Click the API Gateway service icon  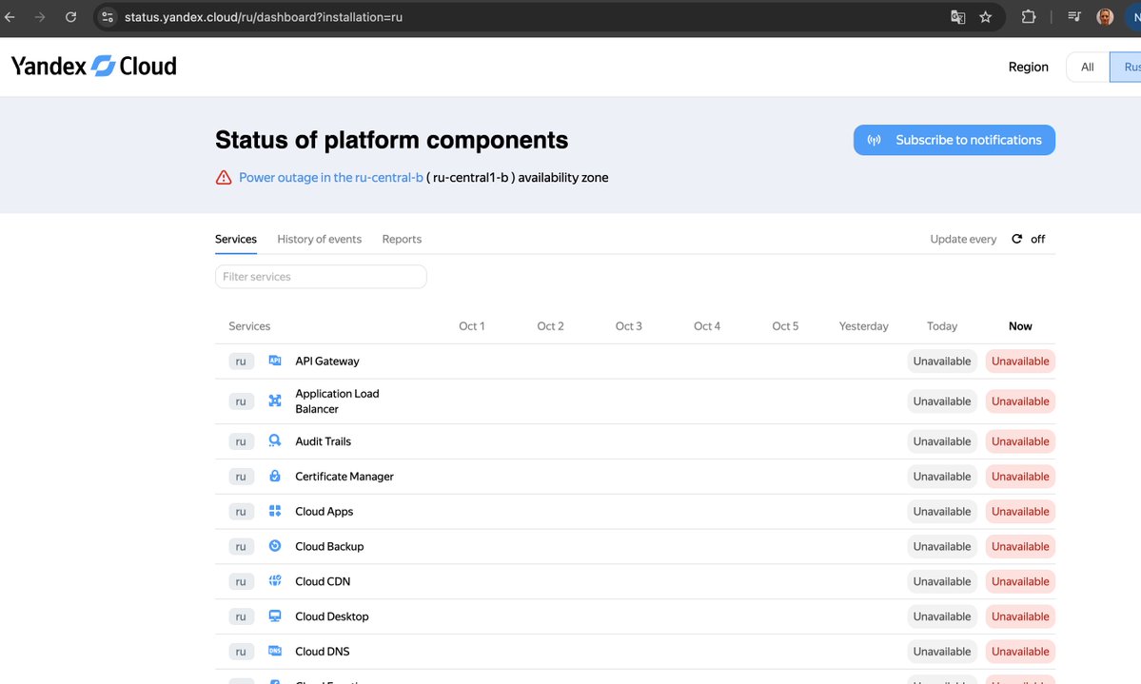(x=274, y=361)
